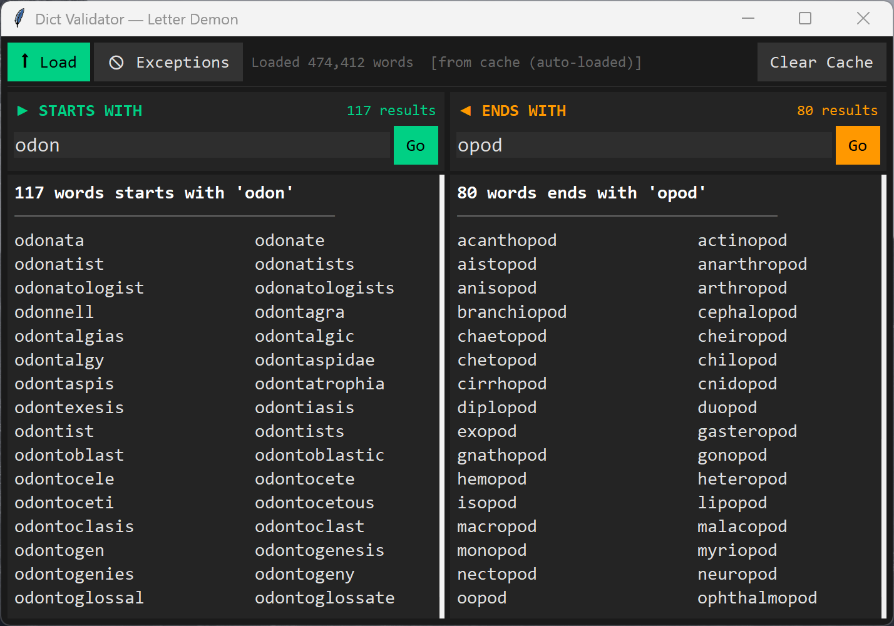The height and width of the screenshot is (626, 894).
Task: Select the word 'chaetopod'
Action: click(x=502, y=336)
